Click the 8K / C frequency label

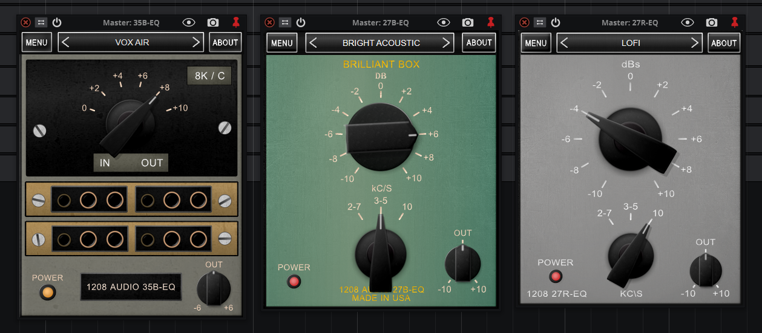pos(209,76)
